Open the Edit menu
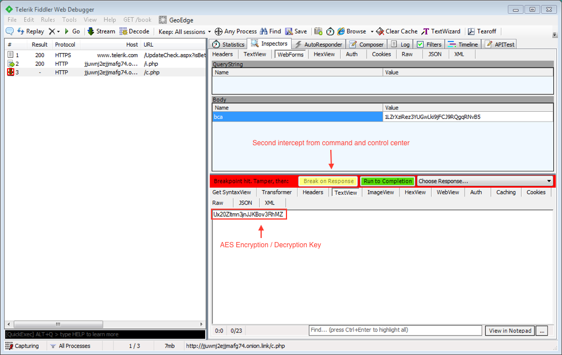This screenshot has height=355, width=562. (29, 20)
